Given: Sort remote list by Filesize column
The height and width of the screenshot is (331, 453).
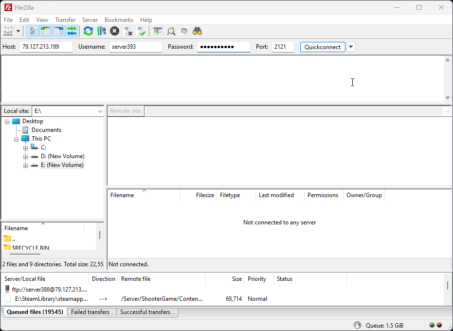Looking at the screenshot, I should (198, 195).
